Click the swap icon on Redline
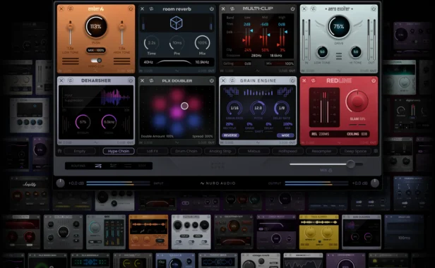The height and width of the screenshot is (268, 435). click(314, 80)
